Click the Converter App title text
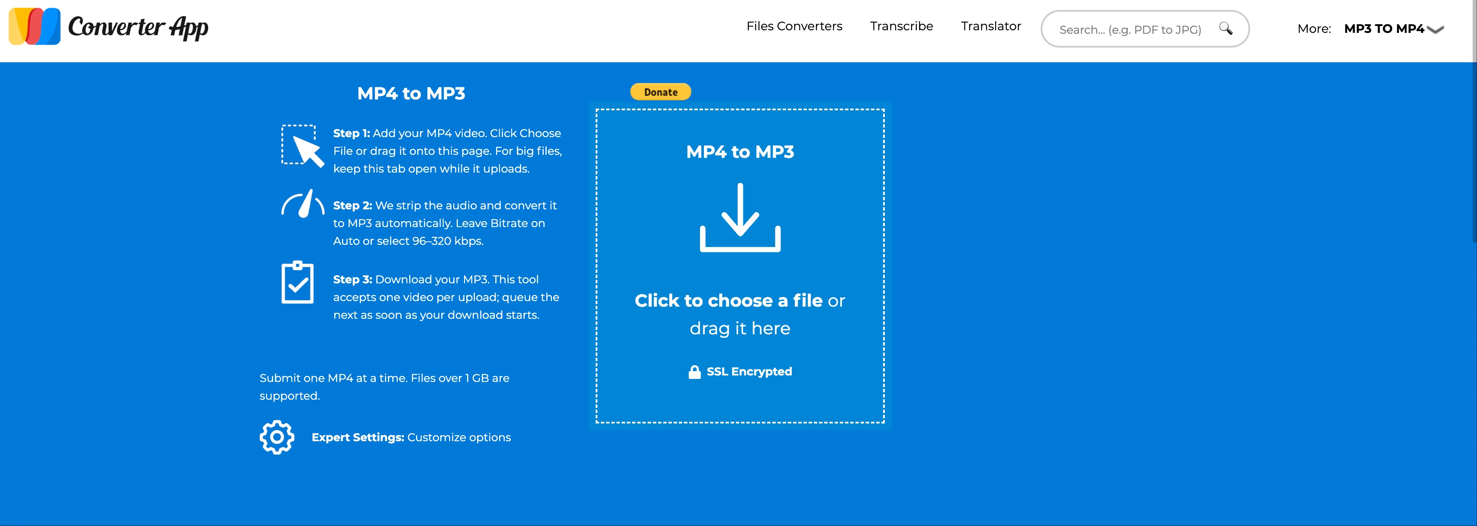This screenshot has height=526, width=1477. pyautogui.click(x=138, y=27)
